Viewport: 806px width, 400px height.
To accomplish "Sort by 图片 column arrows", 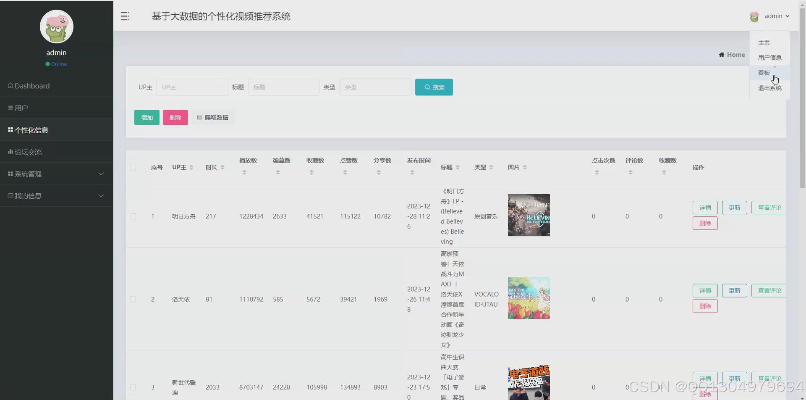I will tap(525, 167).
